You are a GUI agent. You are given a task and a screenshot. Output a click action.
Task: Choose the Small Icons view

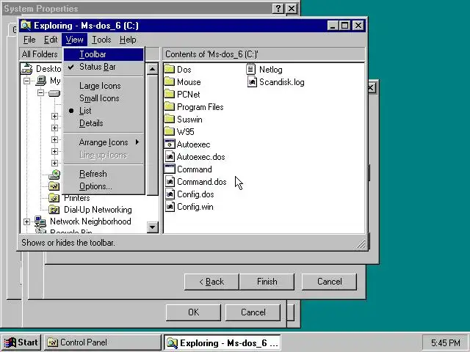tap(104, 98)
